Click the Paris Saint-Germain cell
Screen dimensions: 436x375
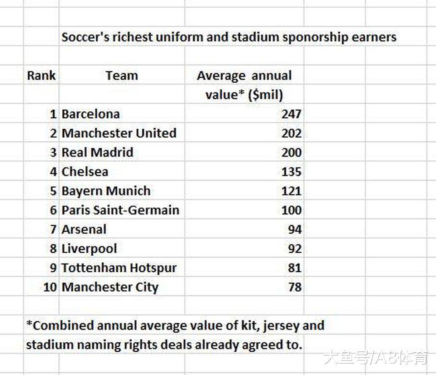point(120,210)
